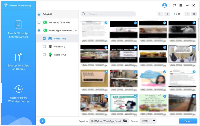Go back using the round arrow button

[x=42, y=121]
